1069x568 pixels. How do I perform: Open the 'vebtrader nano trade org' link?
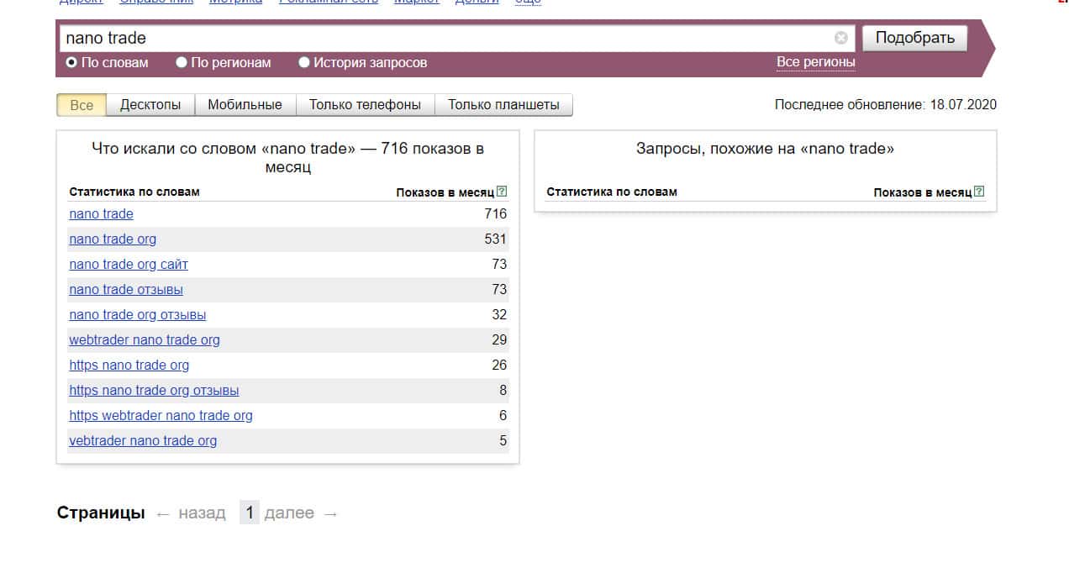[x=143, y=441]
